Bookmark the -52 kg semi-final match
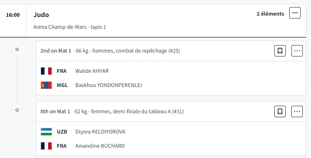 (x=280, y=111)
